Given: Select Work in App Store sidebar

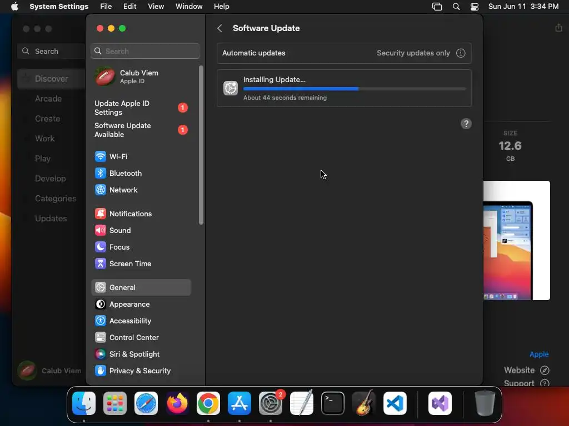Looking at the screenshot, I should 44,138.
